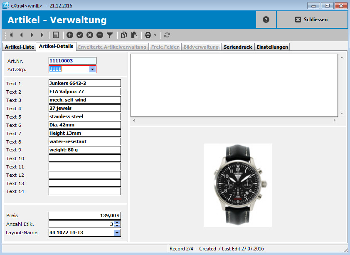Increase Anzahl Etik. with the up stepper
This screenshot has width=350, height=255.
pyautogui.click(x=117, y=223)
